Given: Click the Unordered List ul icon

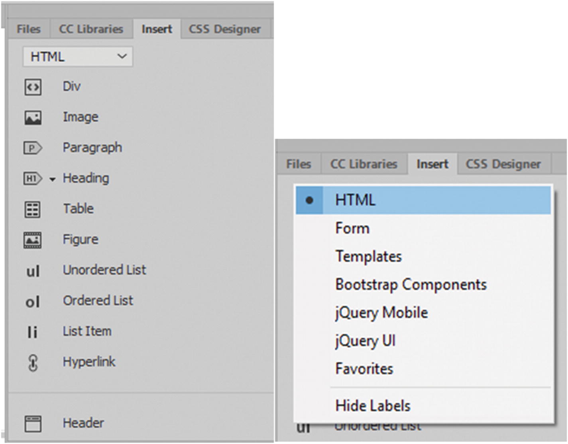Looking at the screenshot, I should [33, 271].
